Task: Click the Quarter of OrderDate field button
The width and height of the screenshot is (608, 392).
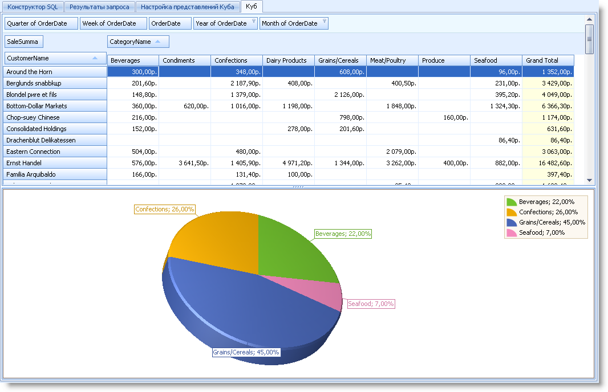Action: tap(41, 23)
